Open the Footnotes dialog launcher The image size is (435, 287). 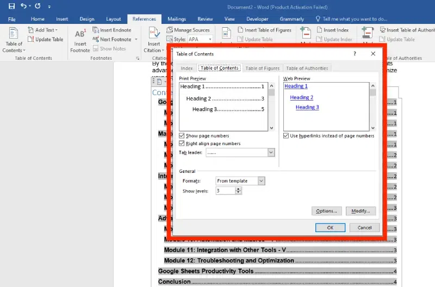click(138, 58)
